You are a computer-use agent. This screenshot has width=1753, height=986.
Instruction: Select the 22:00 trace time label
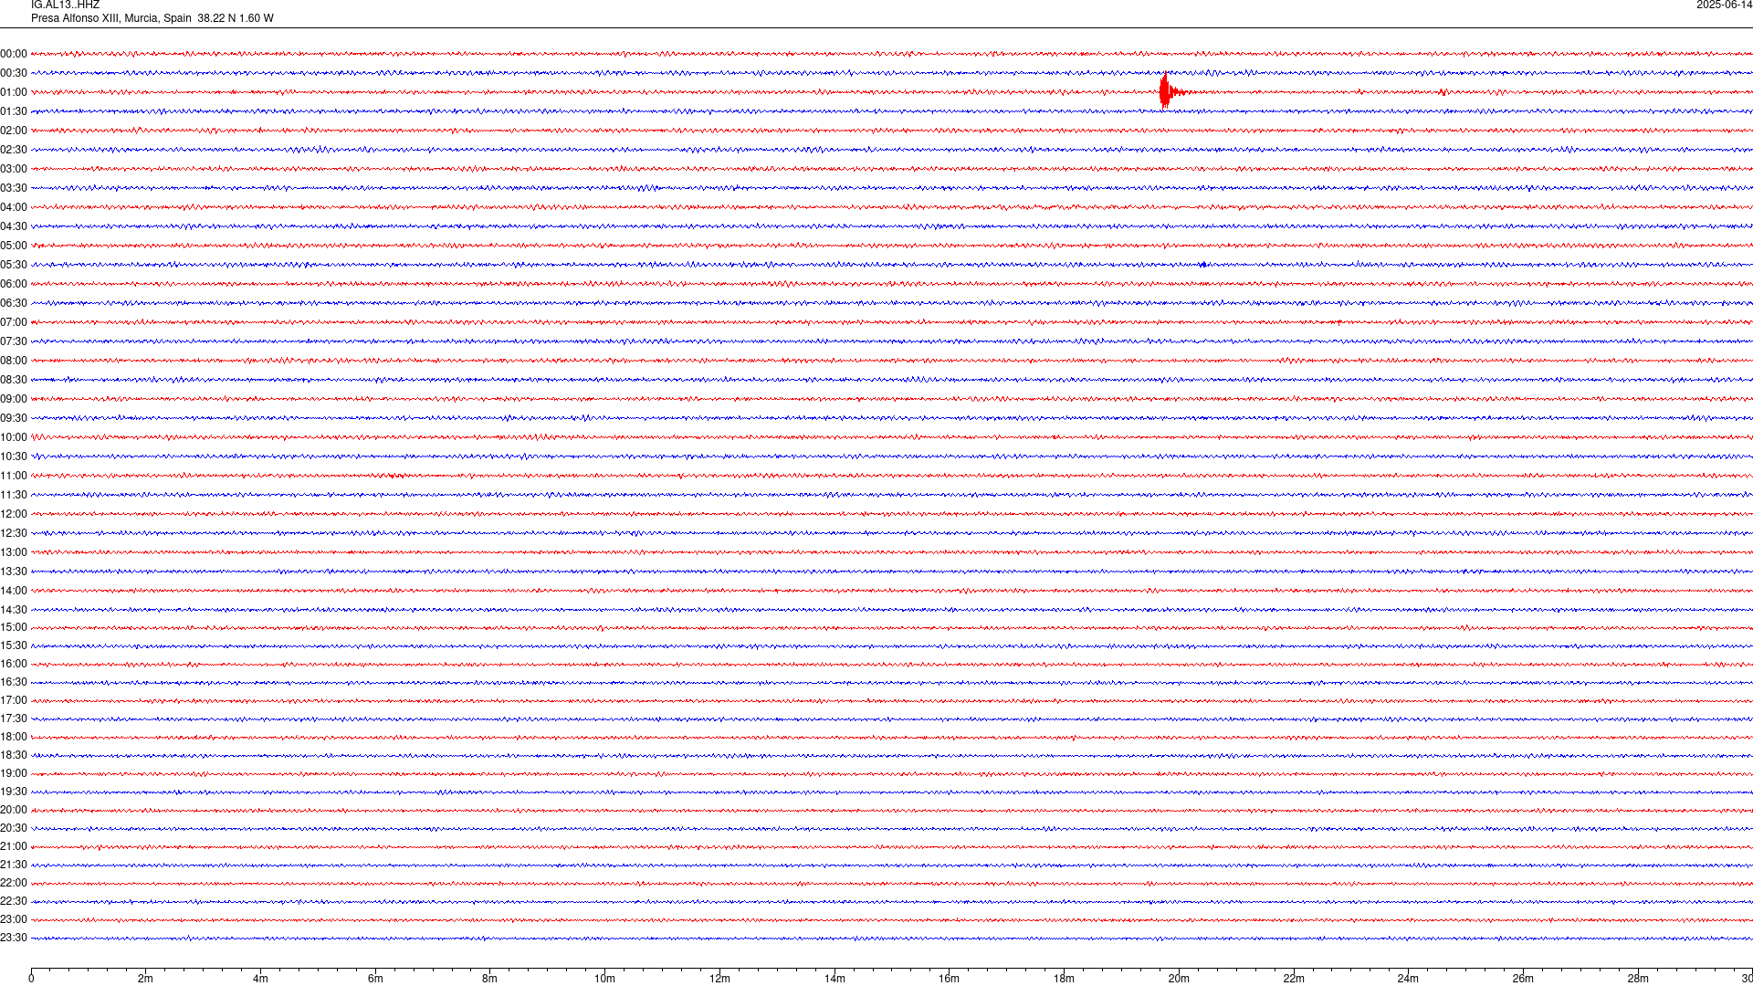pos(14,883)
